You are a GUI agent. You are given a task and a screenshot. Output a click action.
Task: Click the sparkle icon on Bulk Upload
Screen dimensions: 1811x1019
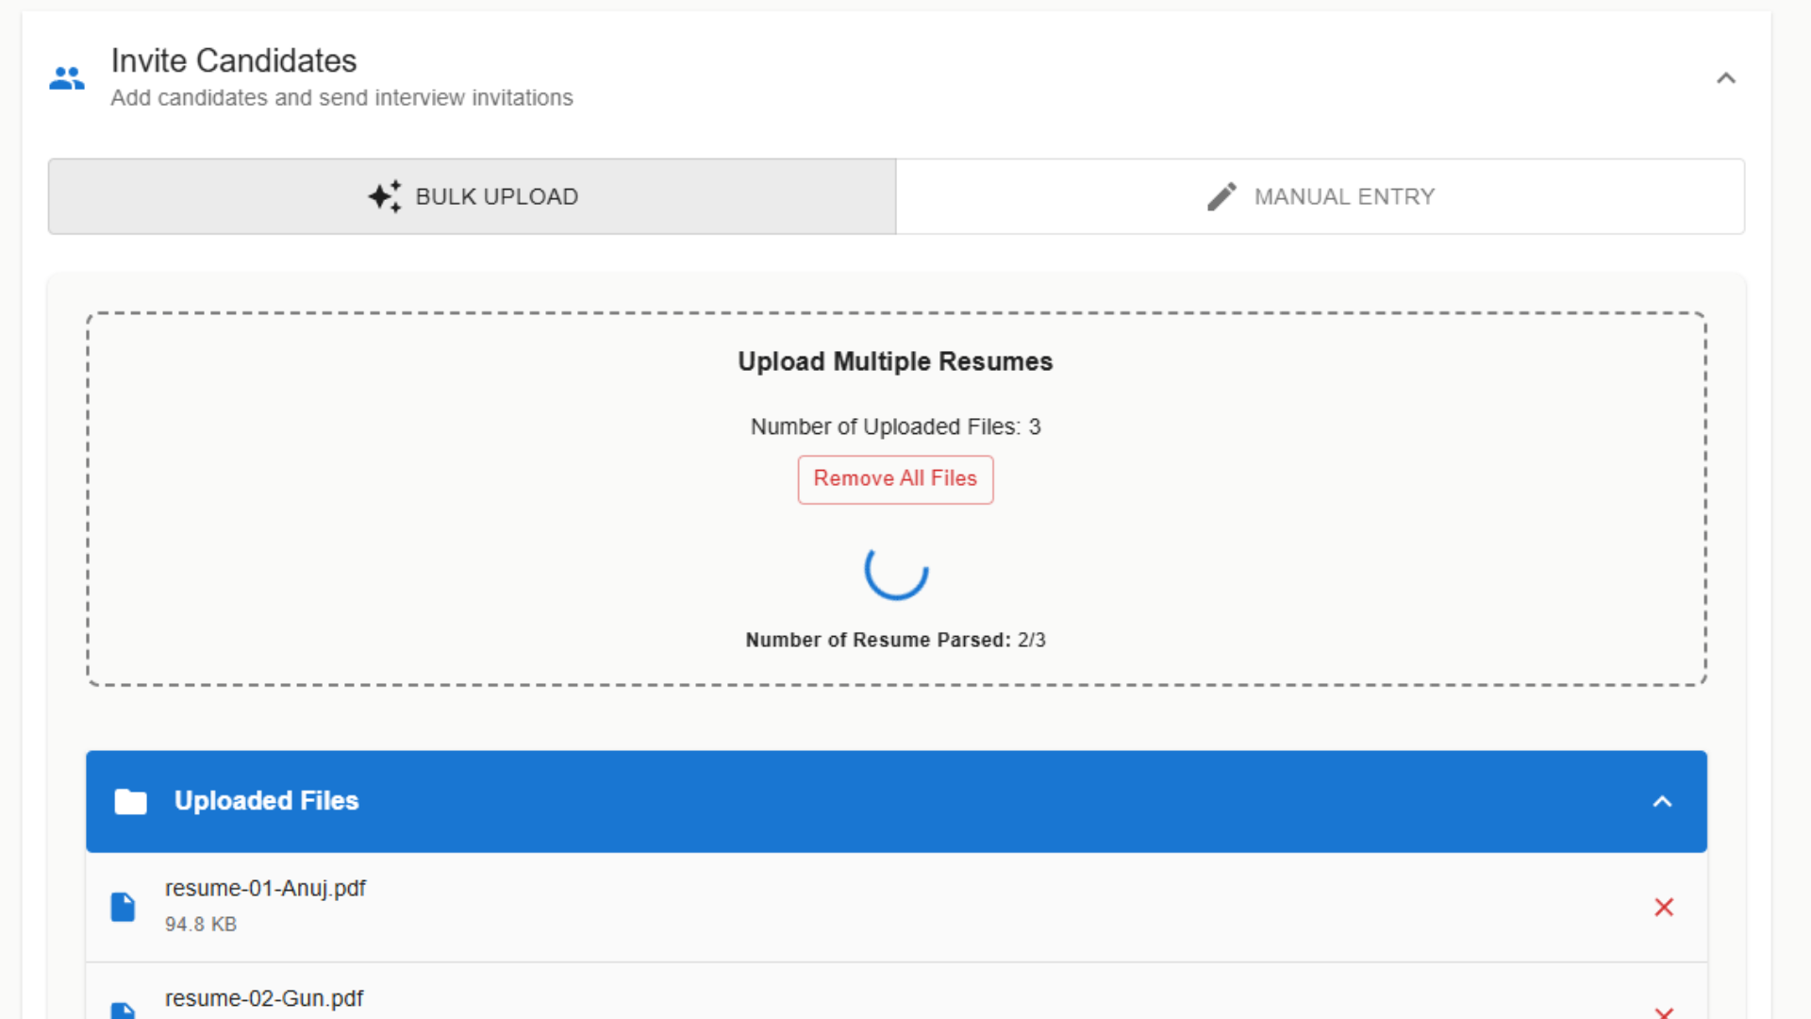(x=384, y=196)
